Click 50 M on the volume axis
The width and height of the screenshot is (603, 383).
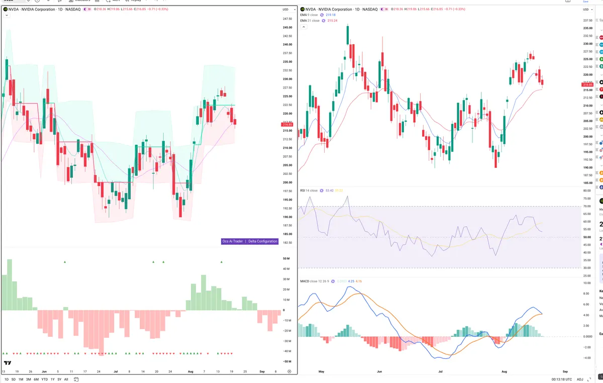pyautogui.click(x=286, y=259)
